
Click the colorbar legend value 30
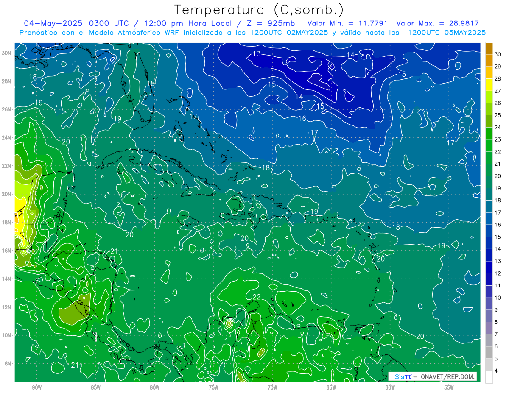pyautogui.click(x=498, y=54)
